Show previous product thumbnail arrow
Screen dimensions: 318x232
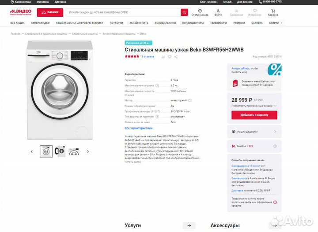point(32,151)
